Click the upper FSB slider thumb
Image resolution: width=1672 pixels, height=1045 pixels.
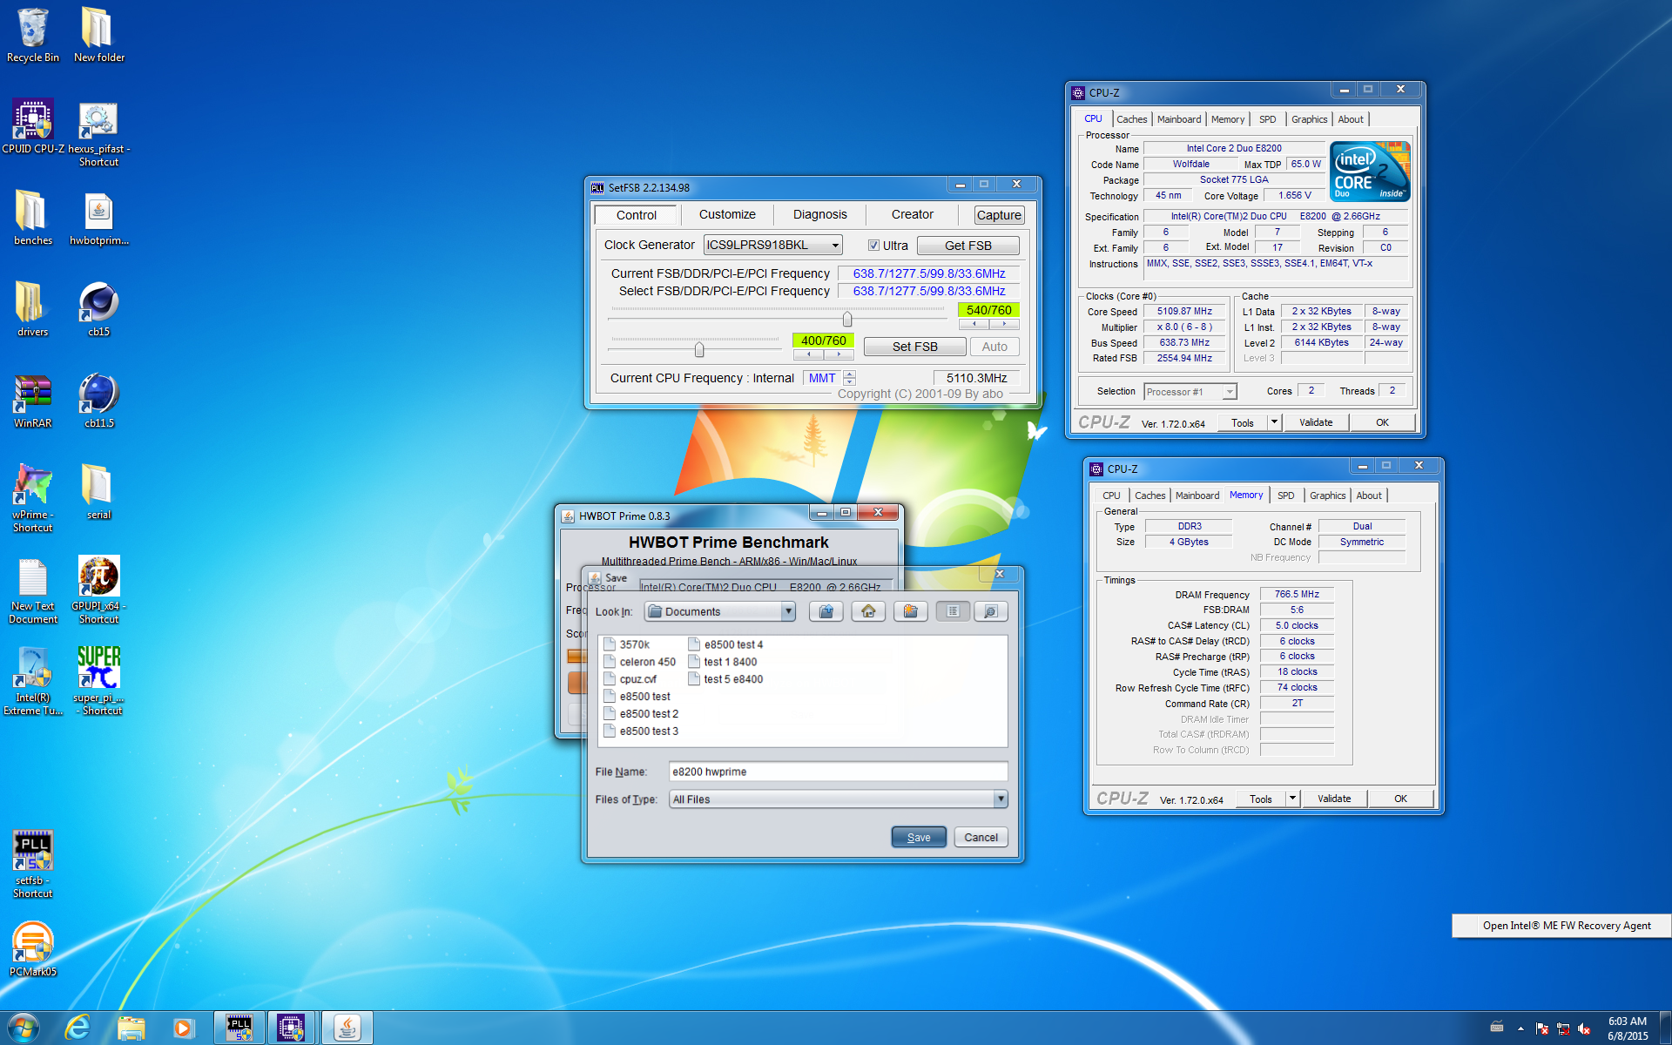point(847,318)
